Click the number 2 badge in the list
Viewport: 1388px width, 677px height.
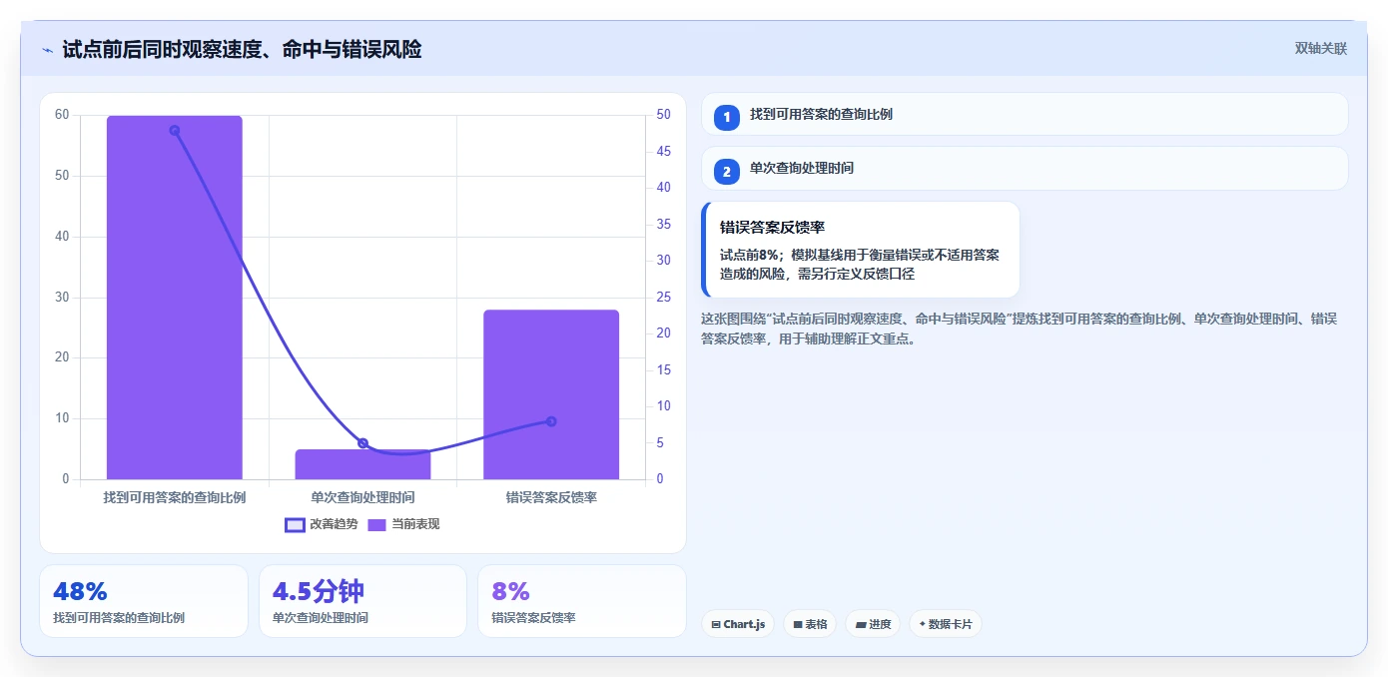(x=727, y=171)
